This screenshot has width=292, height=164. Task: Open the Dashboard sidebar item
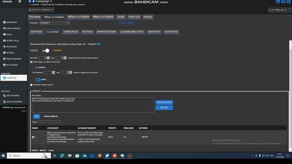click(10, 22)
